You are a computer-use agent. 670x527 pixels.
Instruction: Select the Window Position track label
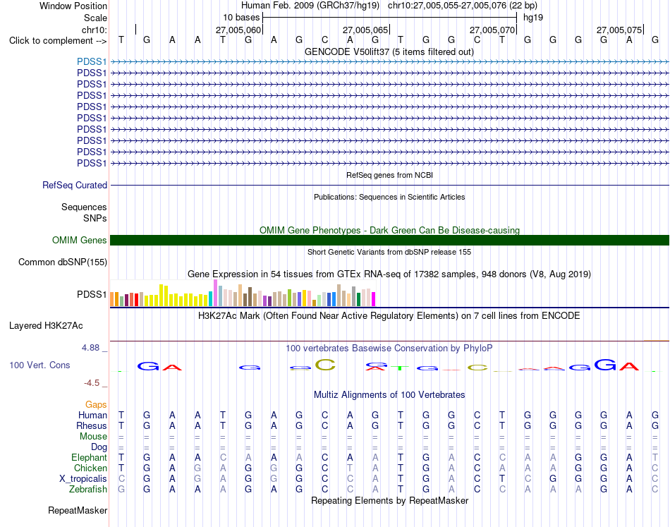(x=73, y=6)
